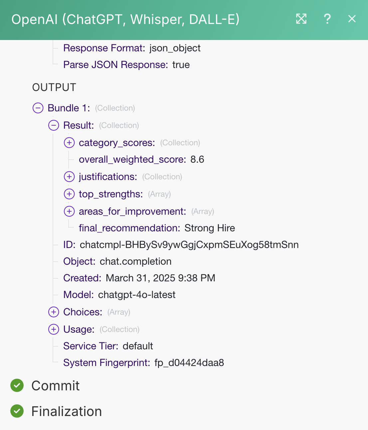Image resolution: width=368 pixels, height=430 pixels.
Task: Select the overall_weighted_score value 8.6
Action: [197, 160]
